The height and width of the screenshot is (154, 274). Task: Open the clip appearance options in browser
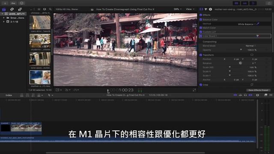click(45, 9)
